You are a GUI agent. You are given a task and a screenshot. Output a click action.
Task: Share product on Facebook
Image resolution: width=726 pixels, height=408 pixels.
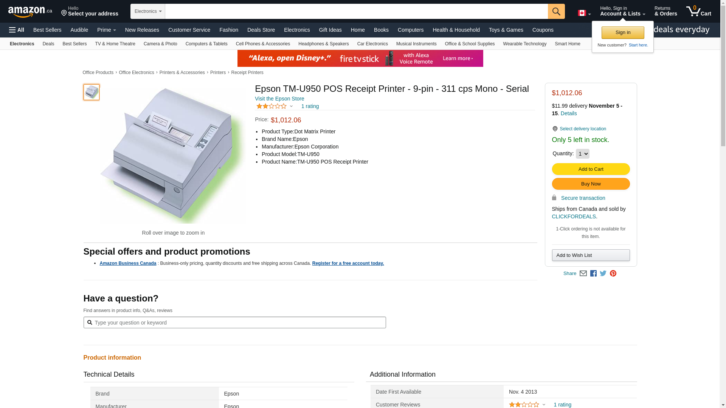click(x=593, y=274)
